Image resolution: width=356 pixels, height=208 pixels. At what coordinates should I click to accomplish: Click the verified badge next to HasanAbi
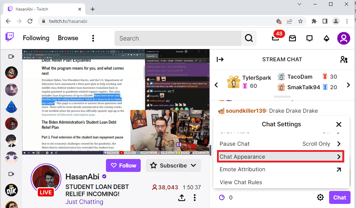point(104,176)
